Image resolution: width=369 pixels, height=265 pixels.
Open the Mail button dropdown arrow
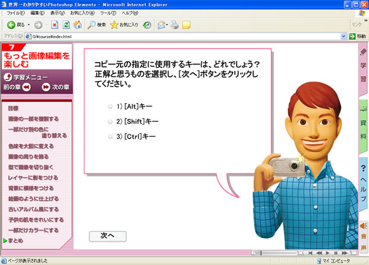167,25
